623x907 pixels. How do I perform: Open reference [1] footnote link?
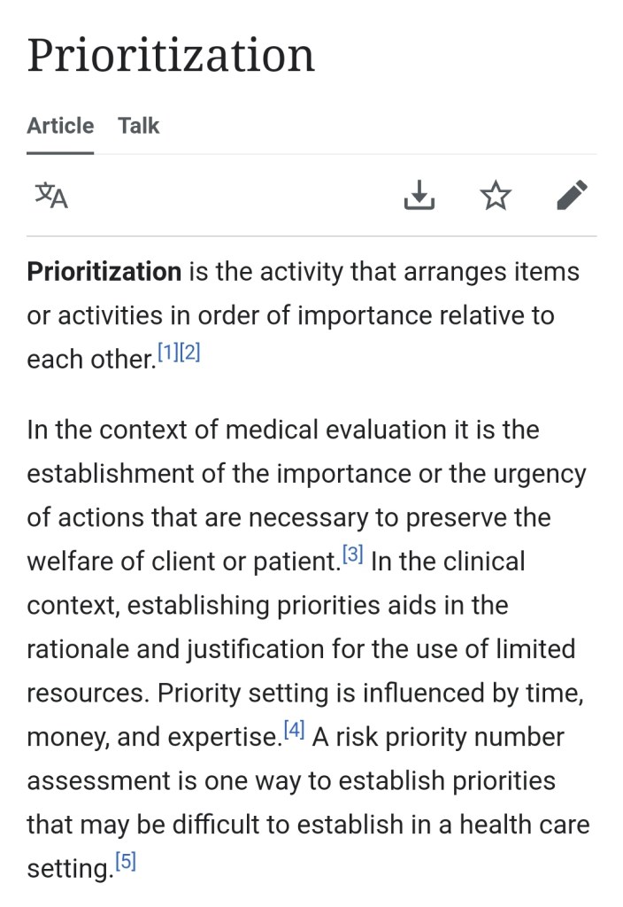(167, 353)
